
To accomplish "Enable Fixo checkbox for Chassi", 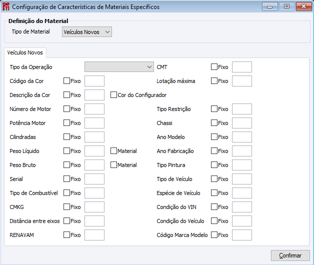I will click(x=214, y=123).
